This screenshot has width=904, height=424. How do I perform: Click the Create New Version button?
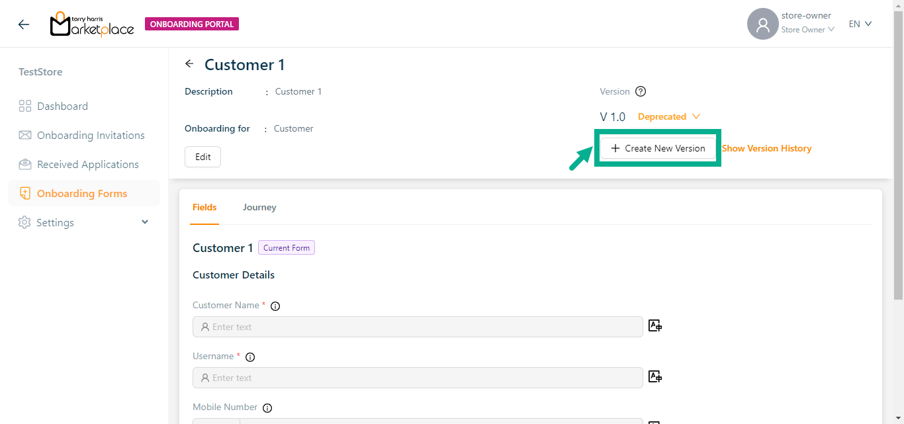[x=658, y=148]
